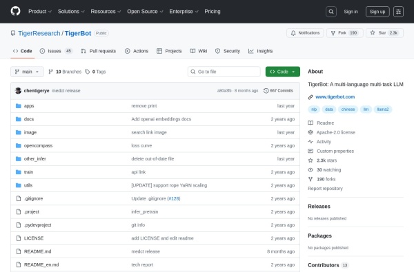Click the .gitignore file icon
The width and height of the screenshot is (414, 272).
tap(18, 198)
